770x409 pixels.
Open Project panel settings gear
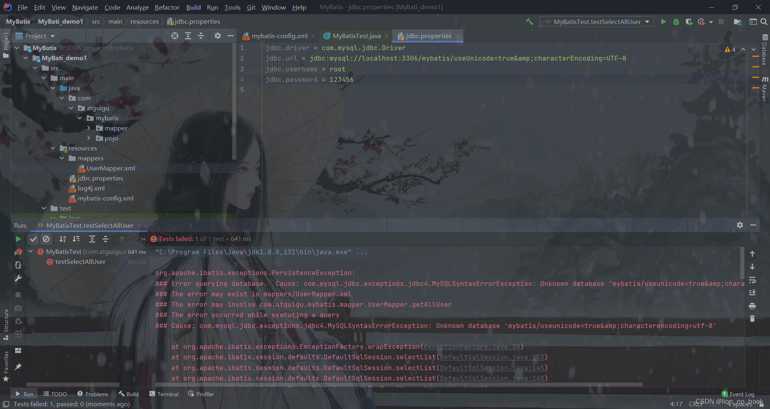coord(217,36)
